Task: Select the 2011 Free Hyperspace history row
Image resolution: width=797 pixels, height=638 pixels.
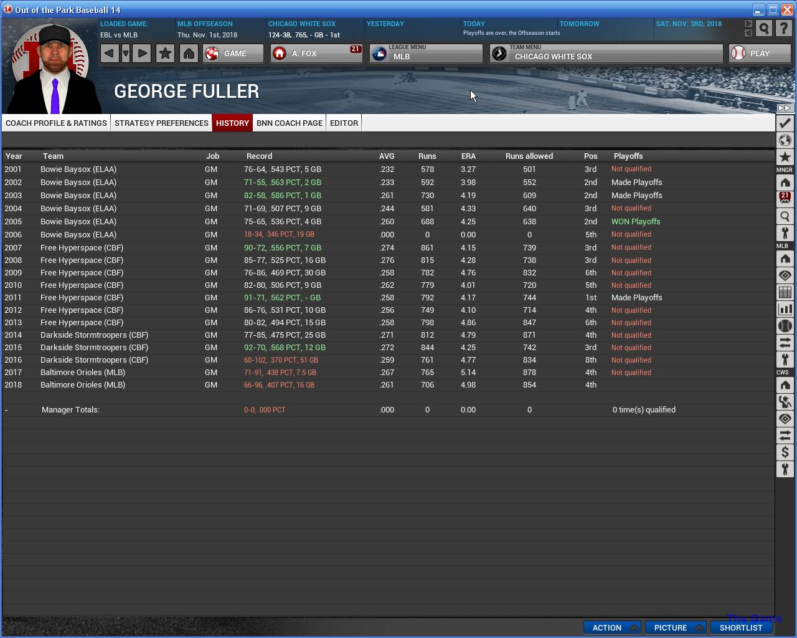Action: coord(388,298)
